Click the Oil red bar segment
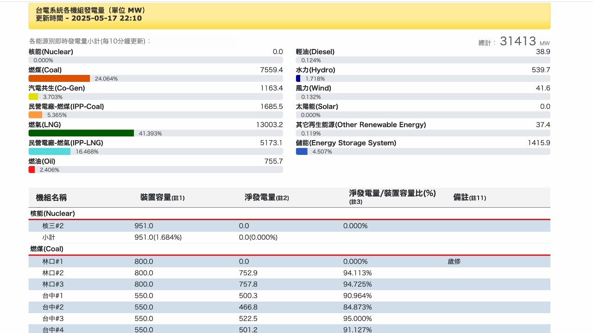Image resolution: width=593 pixels, height=333 pixels. [32, 170]
